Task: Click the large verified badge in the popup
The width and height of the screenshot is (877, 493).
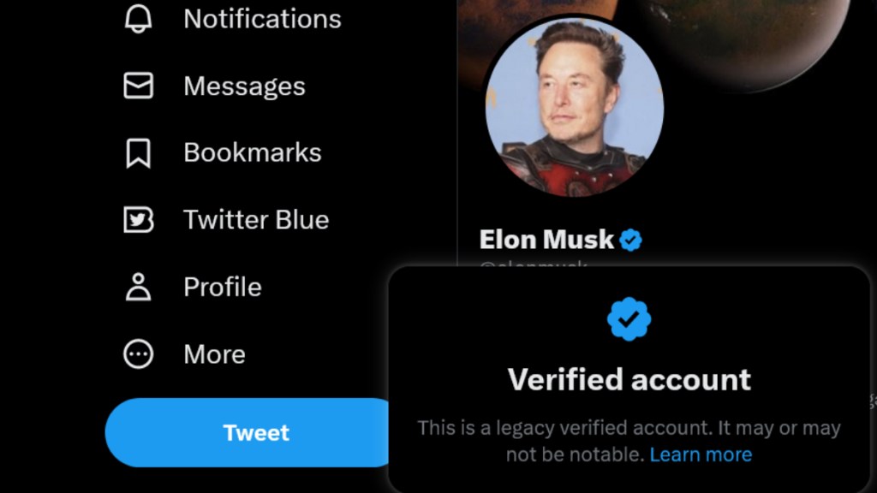Action: coord(631,318)
